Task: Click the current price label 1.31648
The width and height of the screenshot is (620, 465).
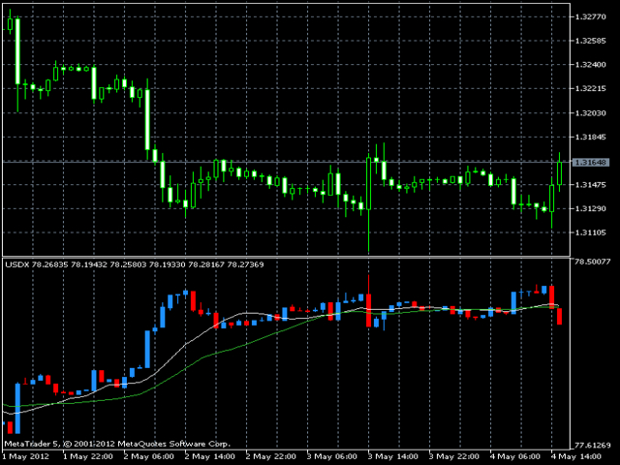Action: tap(590, 162)
